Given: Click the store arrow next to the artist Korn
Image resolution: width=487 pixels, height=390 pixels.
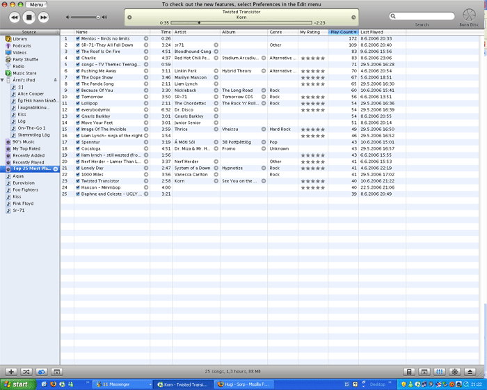Looking at the screenshot, I should (x=216, y=181).
